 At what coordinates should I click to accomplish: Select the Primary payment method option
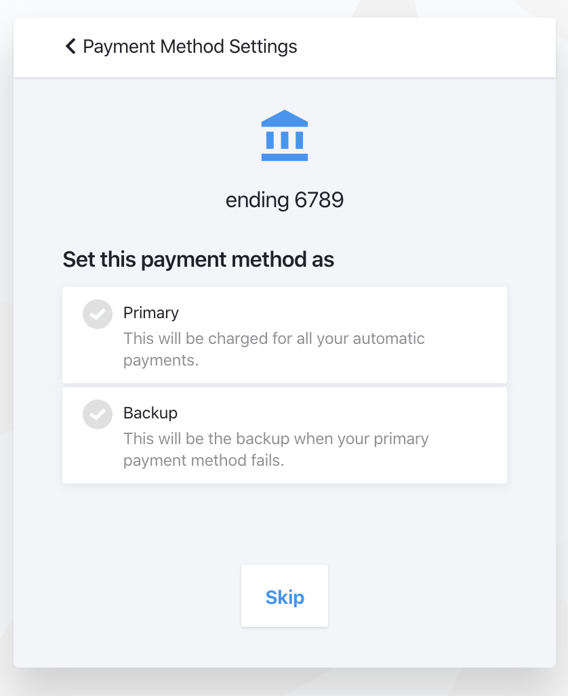pos(285,335)
